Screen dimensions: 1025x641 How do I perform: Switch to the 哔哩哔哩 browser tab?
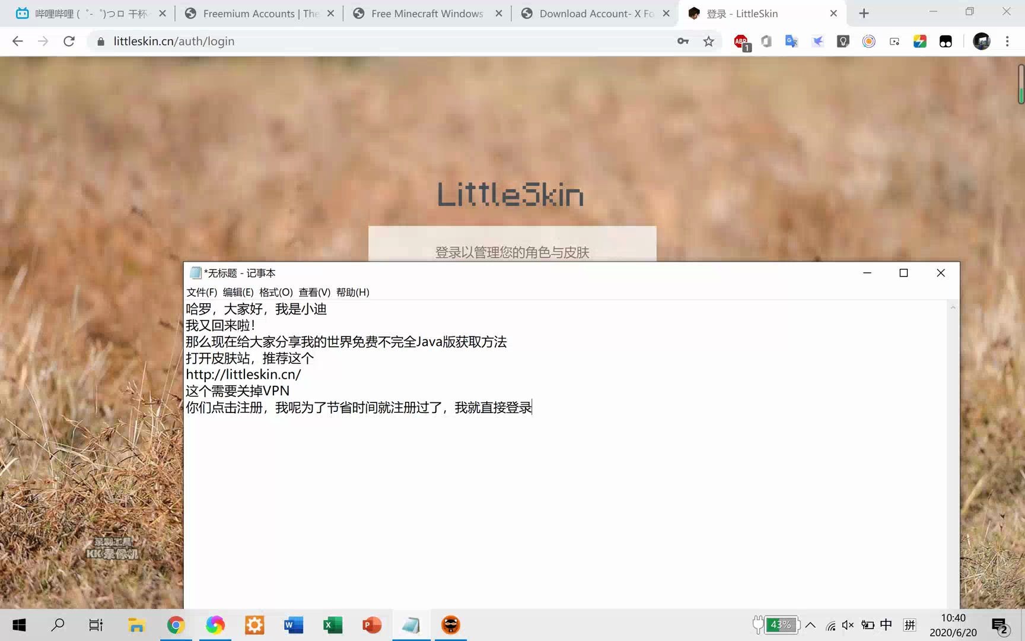click(x=89, y=13)
